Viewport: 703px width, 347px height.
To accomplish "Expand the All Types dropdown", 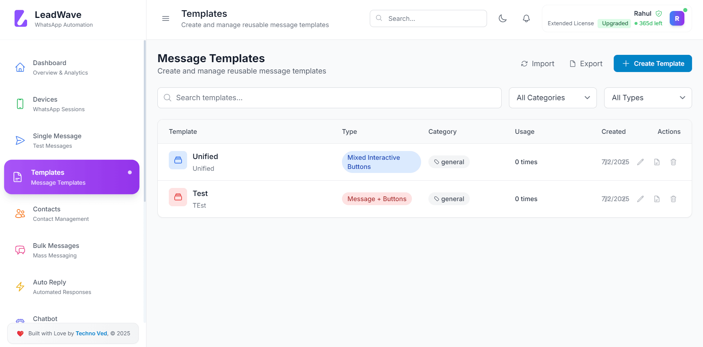I will click(x=648, y=98).
